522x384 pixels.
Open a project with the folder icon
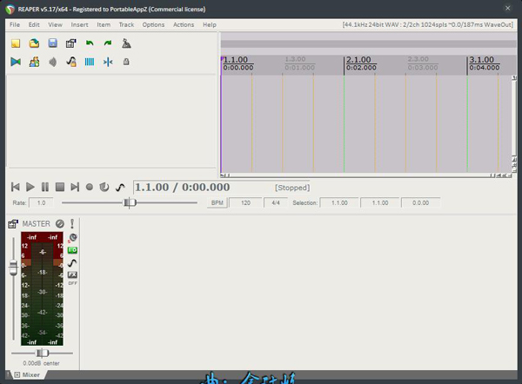click(x=34, y=43)
